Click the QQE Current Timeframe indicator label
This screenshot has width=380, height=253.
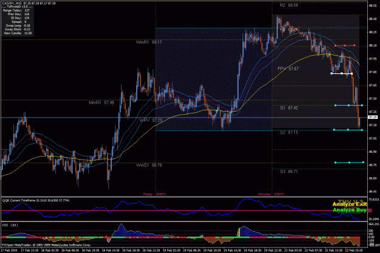pyautogui.click(x=36, y=200)
